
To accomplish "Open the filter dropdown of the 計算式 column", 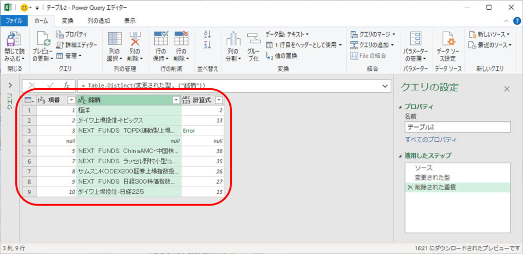I will (219, 100).
